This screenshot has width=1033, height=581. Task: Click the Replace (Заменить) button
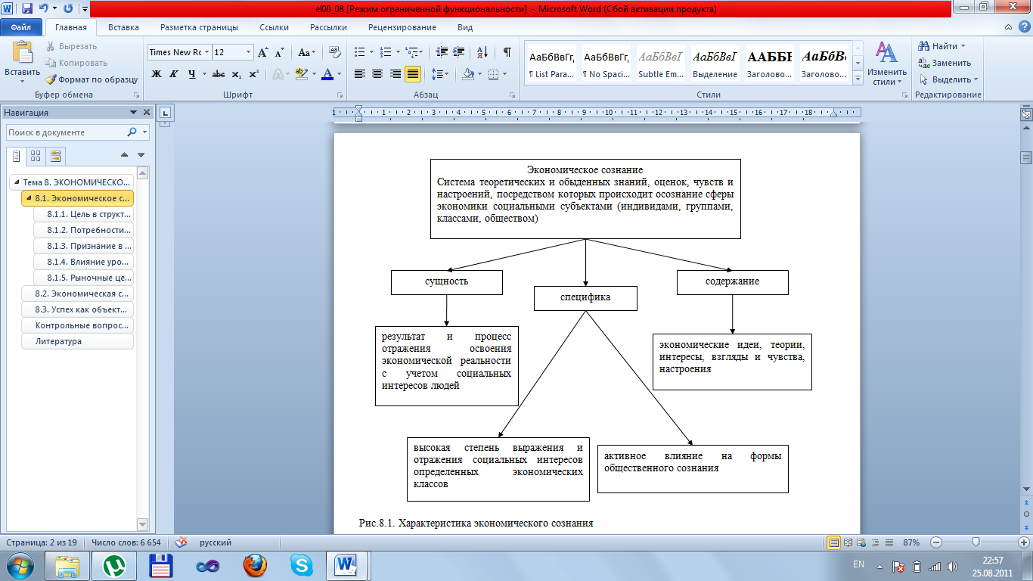[x=944, y=63]
